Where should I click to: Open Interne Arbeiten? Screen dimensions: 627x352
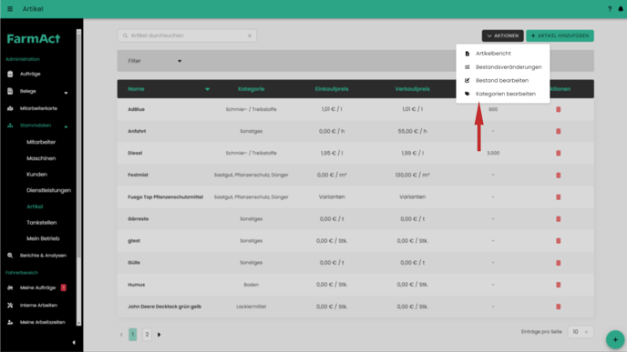[38, 306]
